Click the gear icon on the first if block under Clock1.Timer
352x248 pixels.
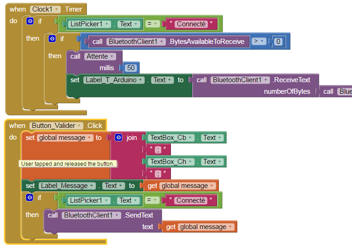(x=30, y=21)
